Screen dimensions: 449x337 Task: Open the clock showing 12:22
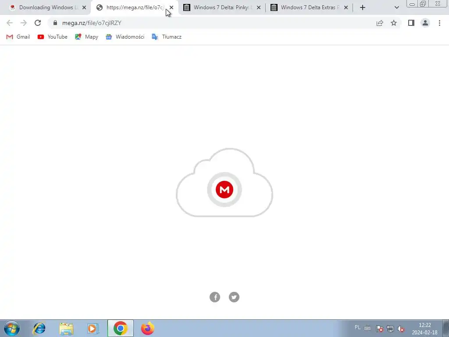click(x=424, y=329)
